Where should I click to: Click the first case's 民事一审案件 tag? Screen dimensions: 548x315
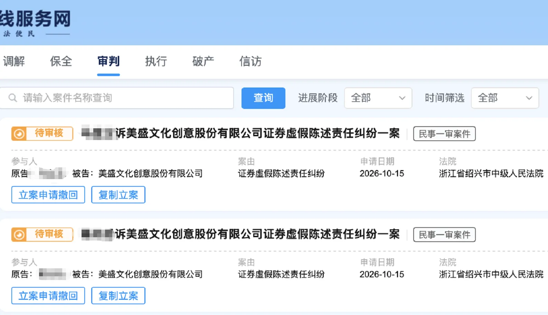click(x=444, y=134)
